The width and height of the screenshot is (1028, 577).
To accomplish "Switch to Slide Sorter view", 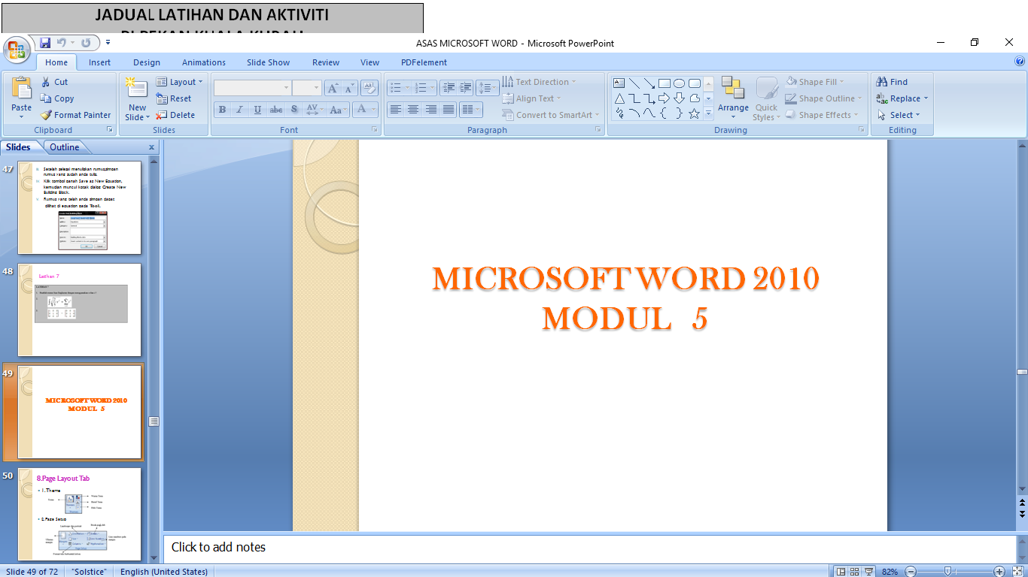I will click(x=855, y=572).
